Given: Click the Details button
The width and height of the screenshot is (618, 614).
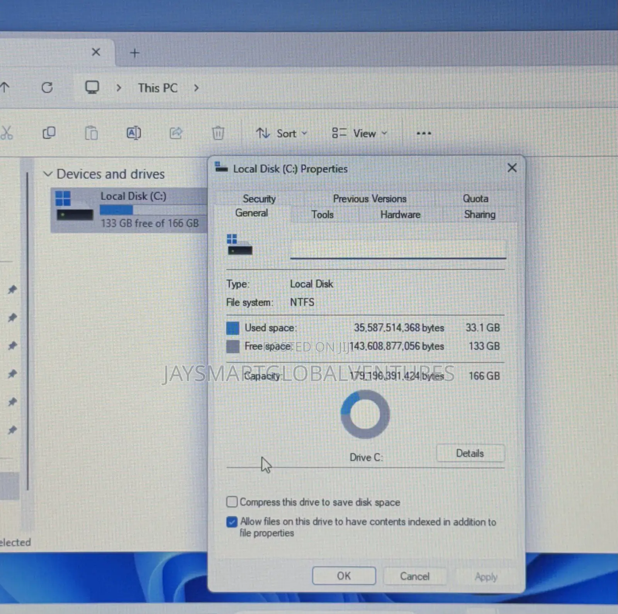Looking at the screenshot, I should pos(470,453).
